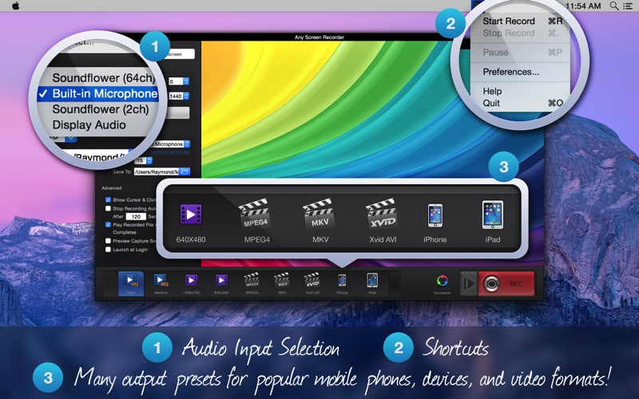639x399 pixels.
Task: Open the Microphone audio input dropdown
Action: 186,144
